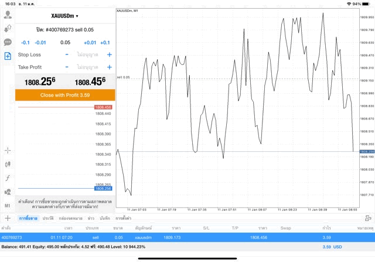Tap the quotes up-down arrows icon
This screenshot has width=375, height=262.
8,28
